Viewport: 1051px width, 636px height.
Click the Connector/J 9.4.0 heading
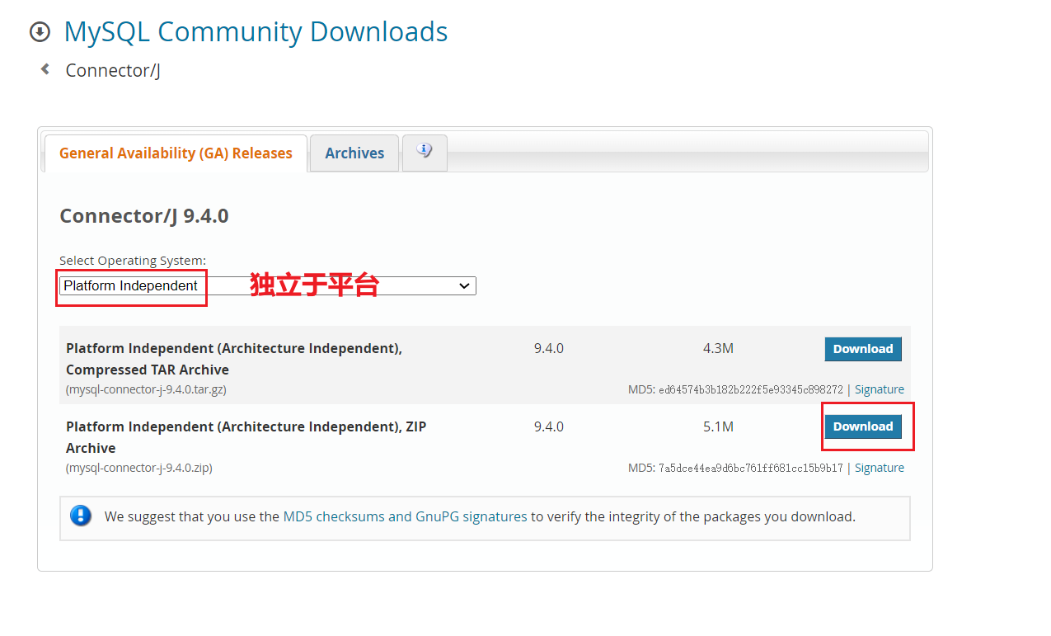pos(144,216)
